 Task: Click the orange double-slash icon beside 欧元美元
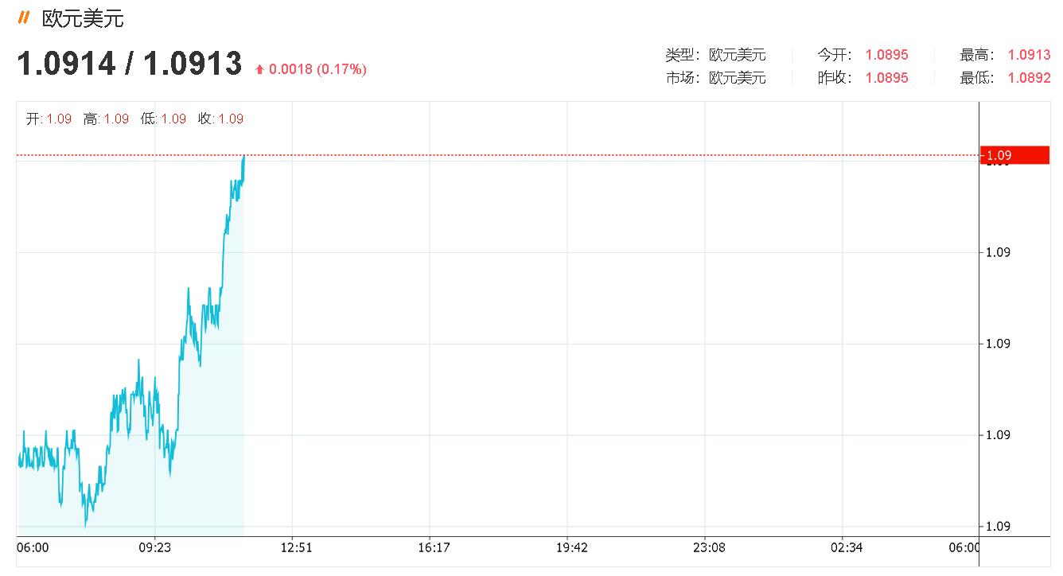24,18
